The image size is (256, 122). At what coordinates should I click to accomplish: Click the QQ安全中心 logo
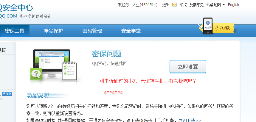16,8
